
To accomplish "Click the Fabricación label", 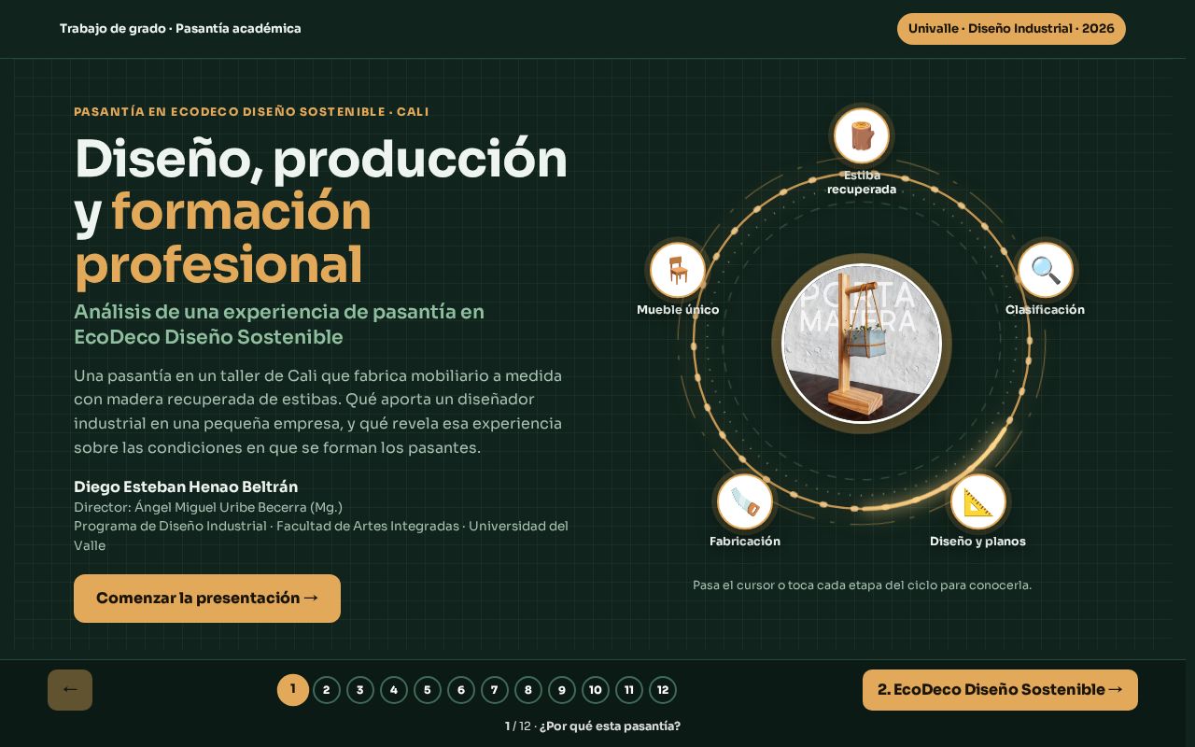I will point(745,542).
